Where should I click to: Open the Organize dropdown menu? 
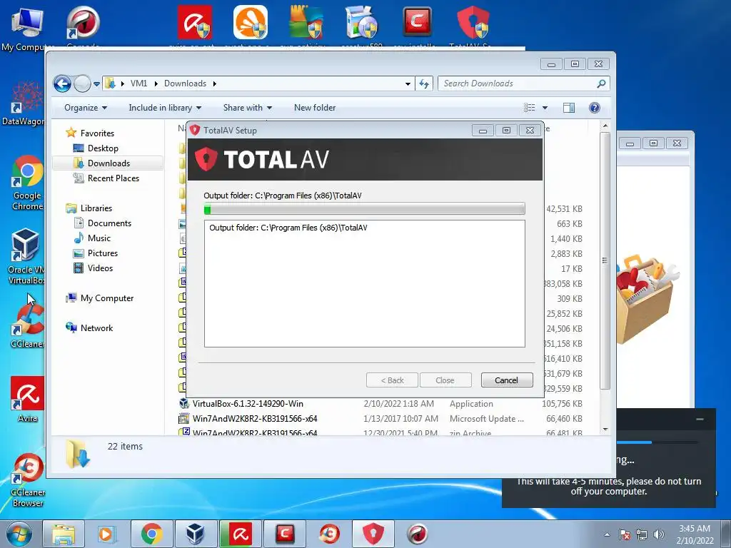[86, 108]
